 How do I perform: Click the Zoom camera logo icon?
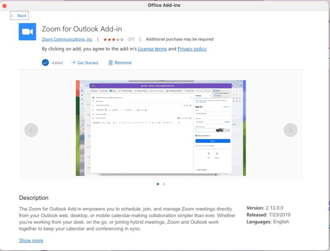tap(27, 32)
